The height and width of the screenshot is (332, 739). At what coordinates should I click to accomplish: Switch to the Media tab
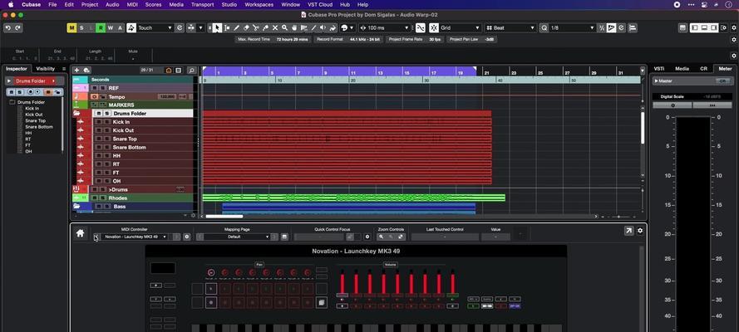pos(682,69)
